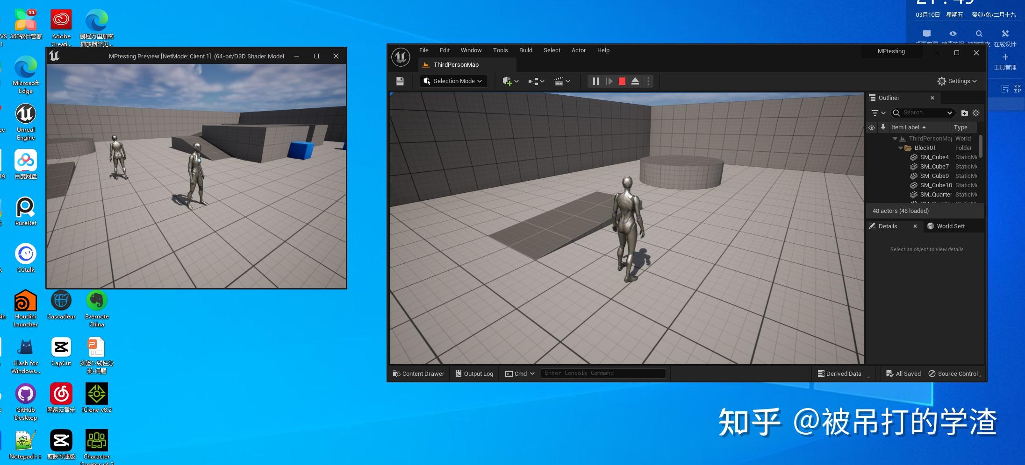Open the Output Log
Image resolution: width=1025 pixels, height=465 pixels.
[474, 373]
